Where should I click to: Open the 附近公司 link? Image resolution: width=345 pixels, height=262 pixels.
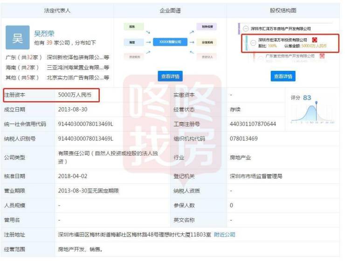click(x=225, y=234)
